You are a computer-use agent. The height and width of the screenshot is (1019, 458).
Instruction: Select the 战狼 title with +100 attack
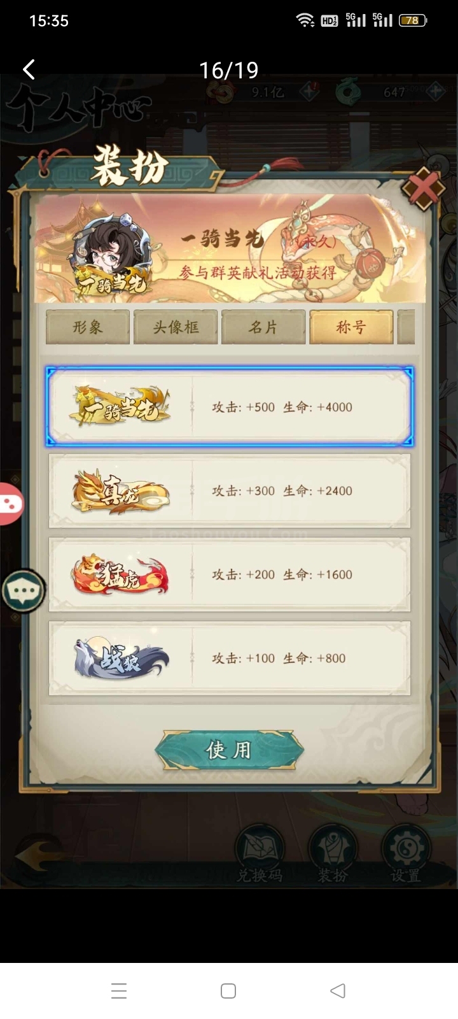[x=230, y=658]
